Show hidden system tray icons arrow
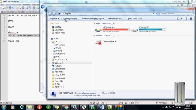The image size is (196, 110). click(163, 107)
